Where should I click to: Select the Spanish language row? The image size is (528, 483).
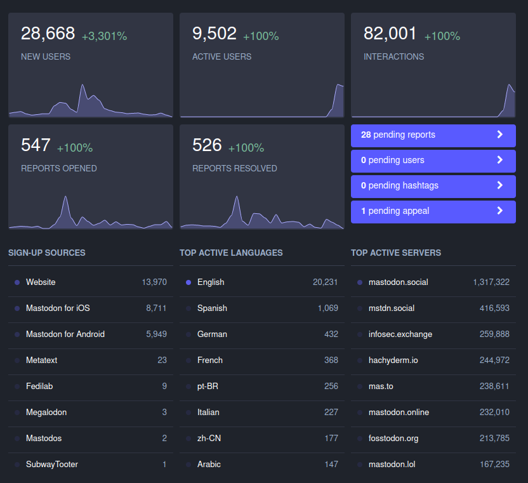262,308
